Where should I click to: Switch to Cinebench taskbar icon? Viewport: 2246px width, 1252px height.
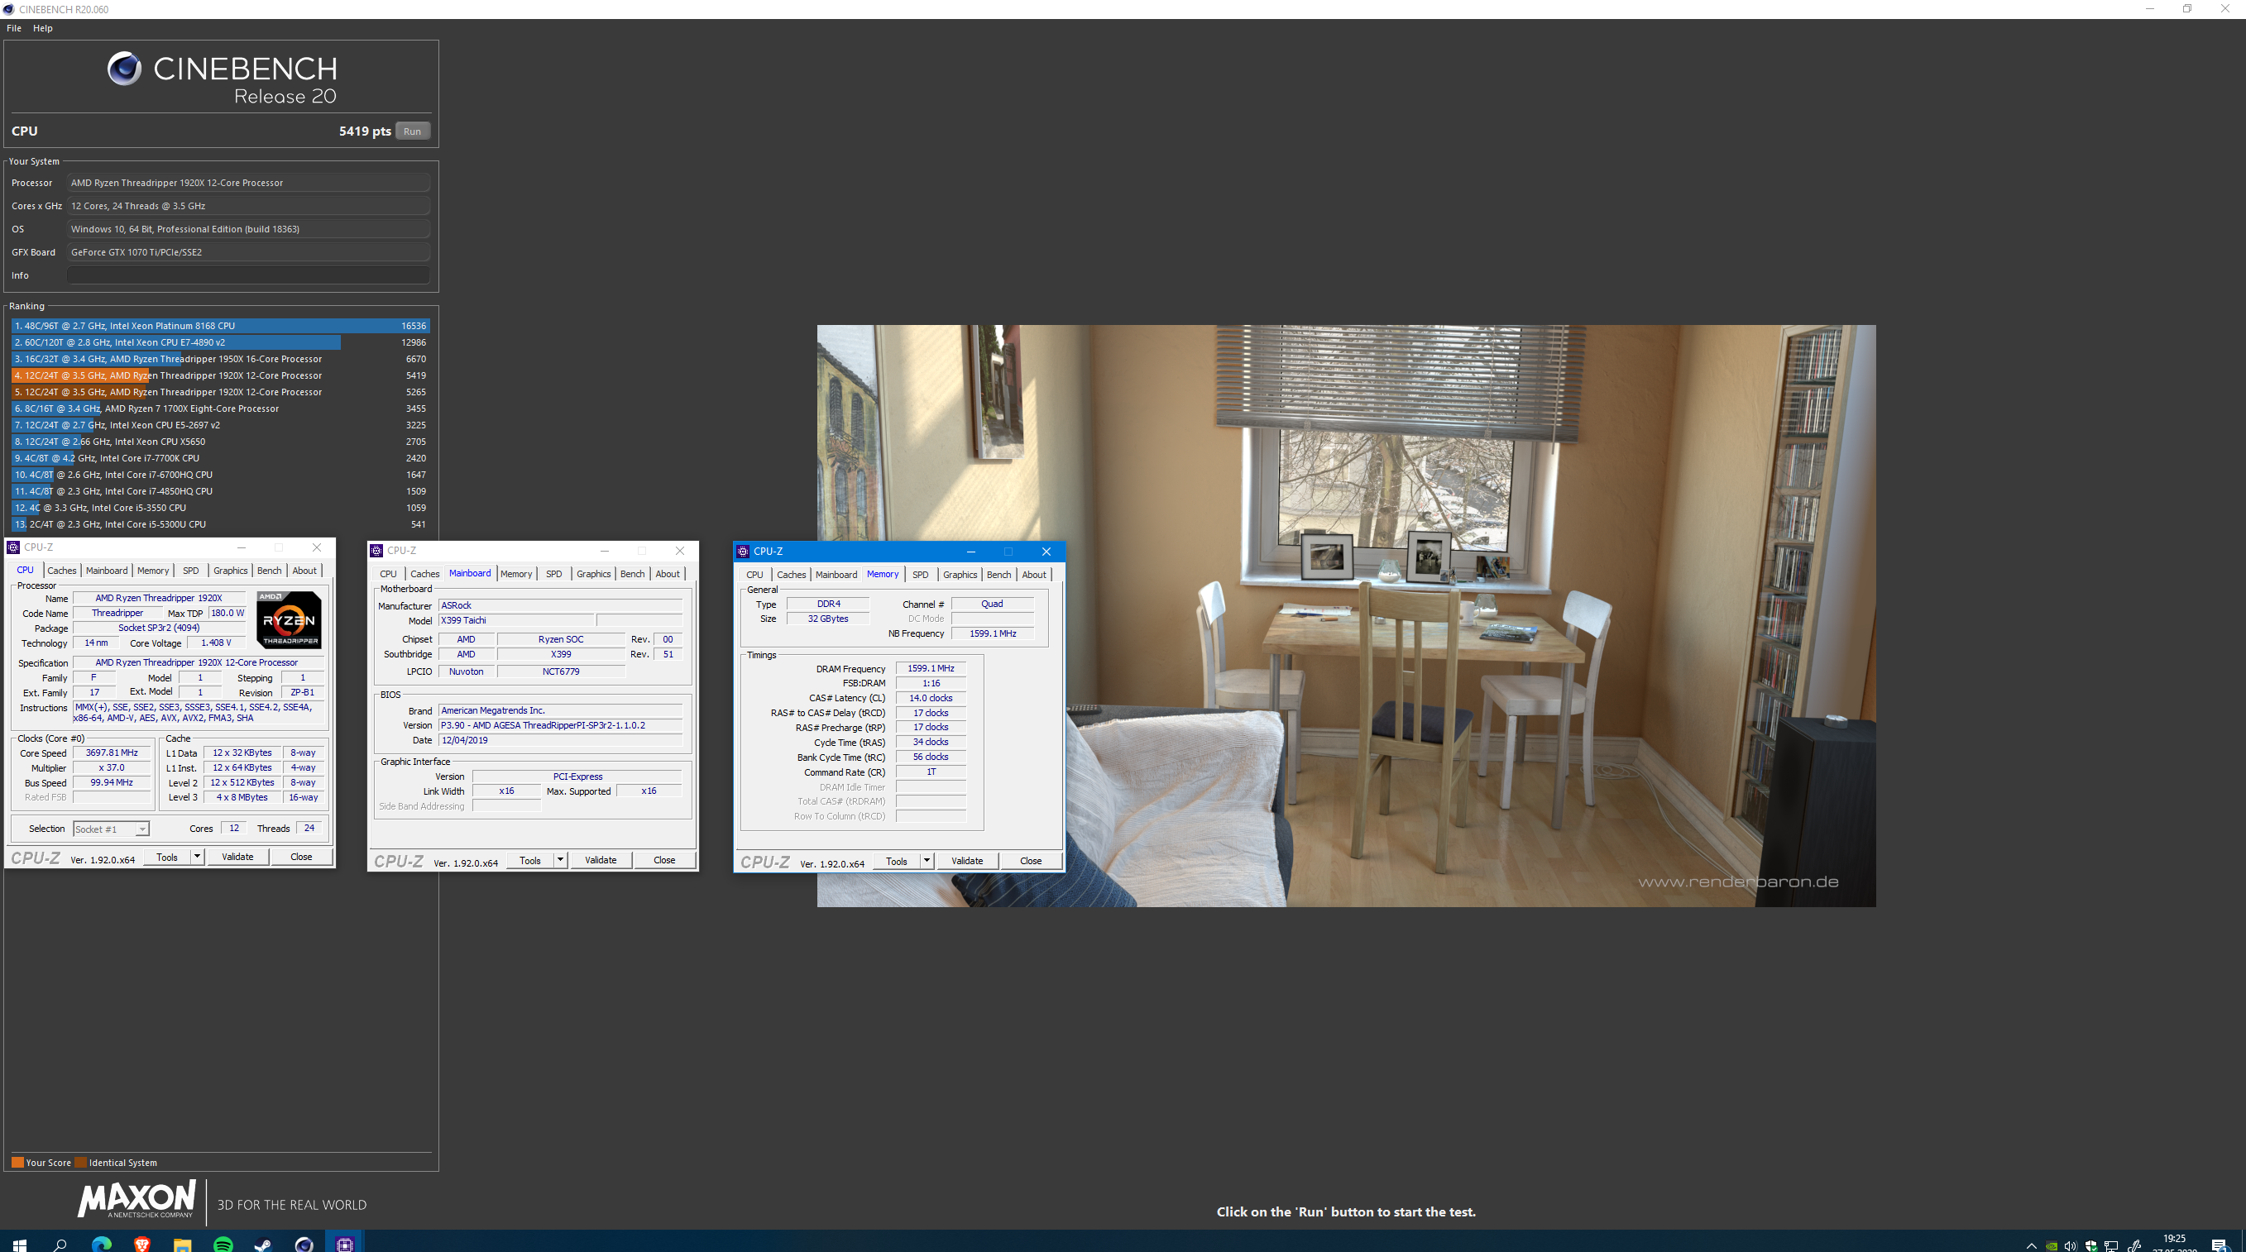(304, 1245)
